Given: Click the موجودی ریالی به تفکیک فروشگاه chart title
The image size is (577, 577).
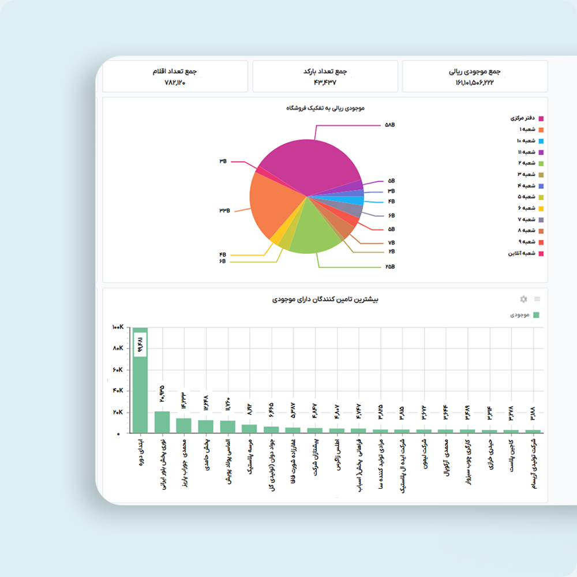Looking at the screenshot, I should click(x=325, y=108).
